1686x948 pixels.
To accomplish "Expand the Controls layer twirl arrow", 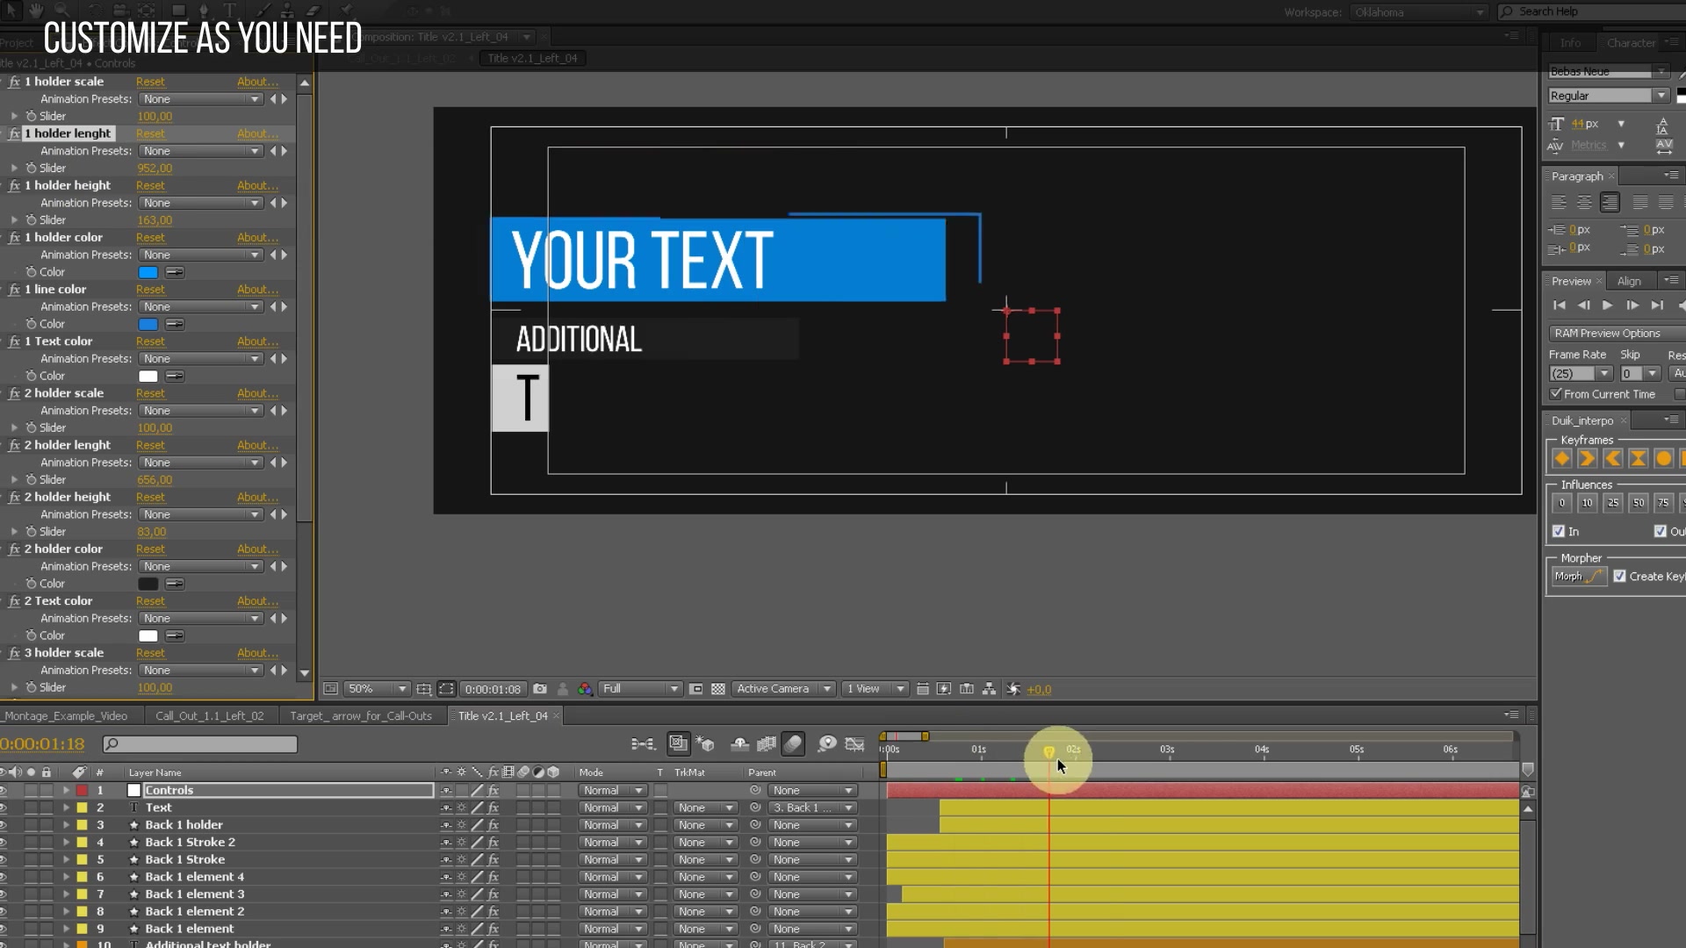I will pos(66,790).
